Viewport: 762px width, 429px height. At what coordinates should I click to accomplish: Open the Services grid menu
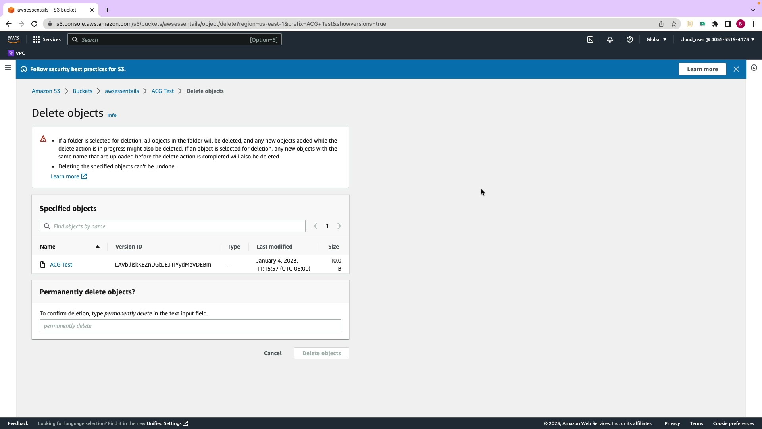click(x=47, y=39)
